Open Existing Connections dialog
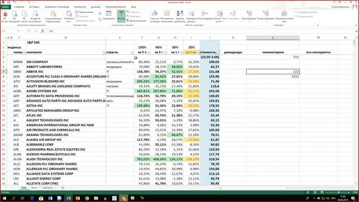 [53, 16]
